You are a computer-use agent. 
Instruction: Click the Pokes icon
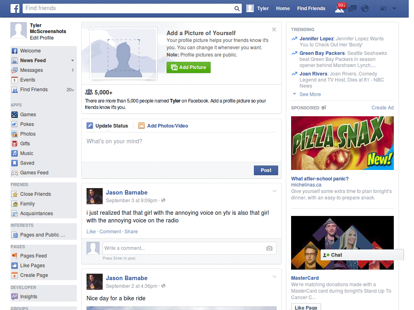click(15, 124)
